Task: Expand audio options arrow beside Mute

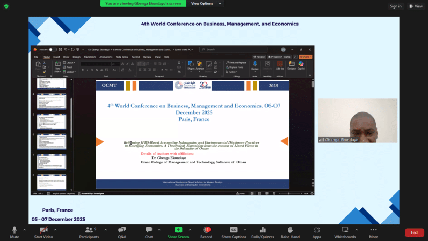Action: [24, 229]
